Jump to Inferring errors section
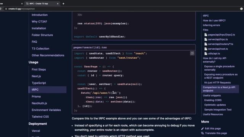 coord(211,25)
